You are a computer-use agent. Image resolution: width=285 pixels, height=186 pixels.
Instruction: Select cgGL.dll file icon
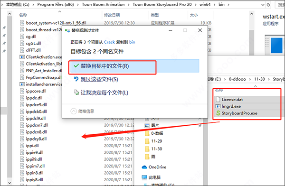22,43
